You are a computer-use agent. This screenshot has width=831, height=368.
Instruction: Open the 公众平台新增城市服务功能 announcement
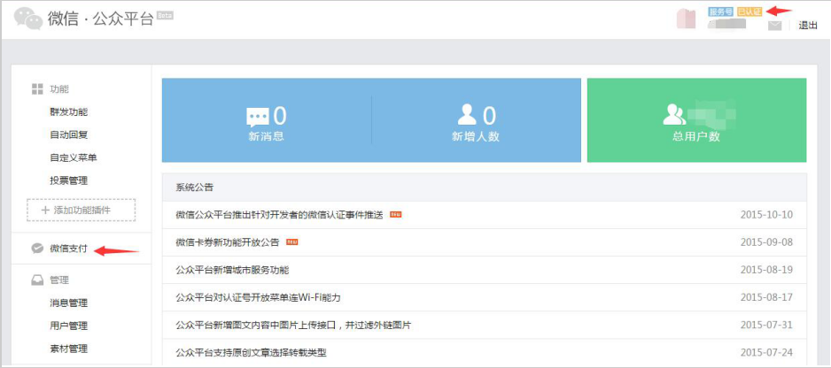pos(232,270)
